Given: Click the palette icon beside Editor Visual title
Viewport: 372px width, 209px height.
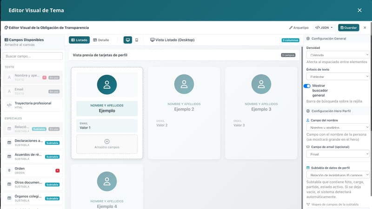Looking at the screenshot, I should click(7, 28).
